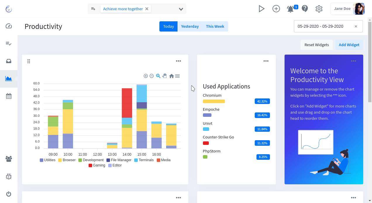Expand the project selector dropdown arrow
The height and width of the screenshot is (203, 372).
(x=181, y=9)
